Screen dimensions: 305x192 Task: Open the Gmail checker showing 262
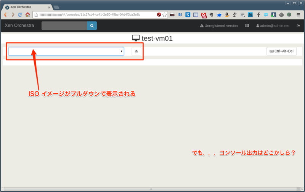(x=204, y=15)
